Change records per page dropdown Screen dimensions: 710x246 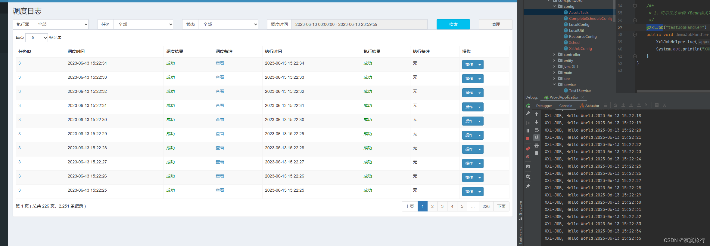click(x=36, y=38)
